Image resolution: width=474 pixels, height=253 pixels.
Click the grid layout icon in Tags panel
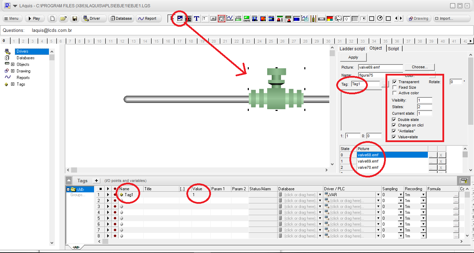(463, 181)
